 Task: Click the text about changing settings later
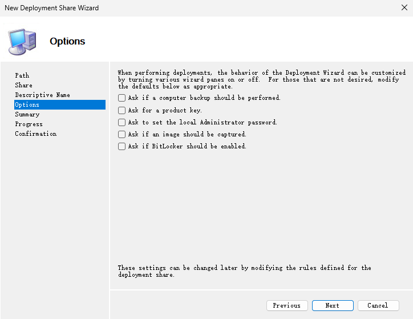244,271
